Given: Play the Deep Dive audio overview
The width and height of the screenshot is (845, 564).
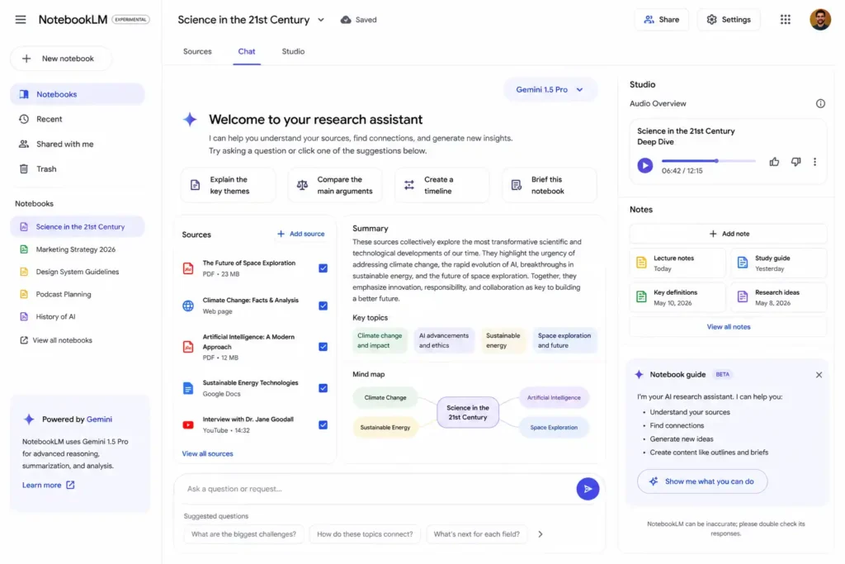Looking at the screenshot, I should [644, 165].
